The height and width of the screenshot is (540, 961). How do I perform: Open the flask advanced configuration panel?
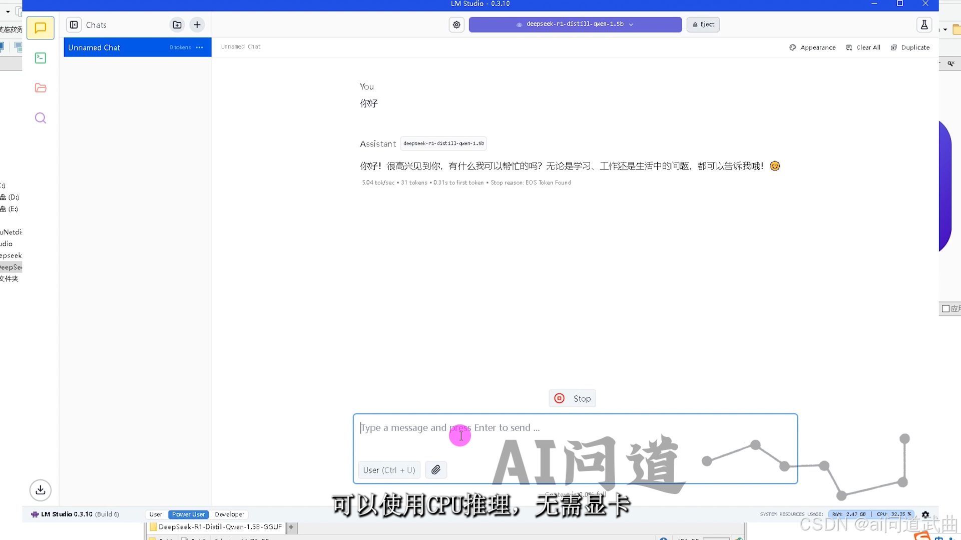(x=924, y=24)
